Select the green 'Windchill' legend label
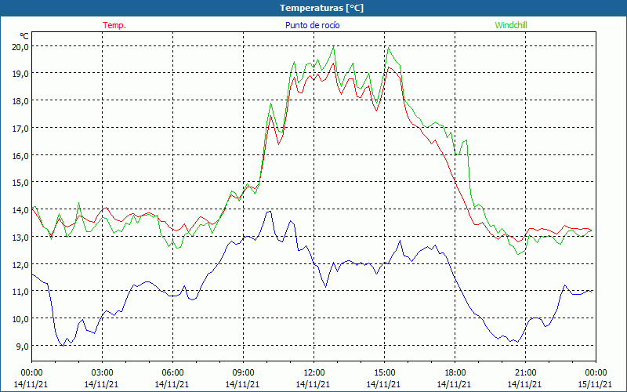Image resolution: width=627 pixels, height=392 pixels. tap(511, 25)
